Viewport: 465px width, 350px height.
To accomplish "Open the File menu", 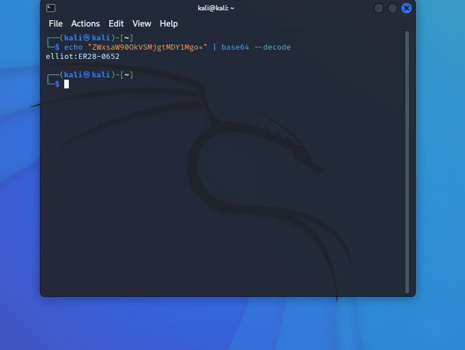I will coord(56,24).
